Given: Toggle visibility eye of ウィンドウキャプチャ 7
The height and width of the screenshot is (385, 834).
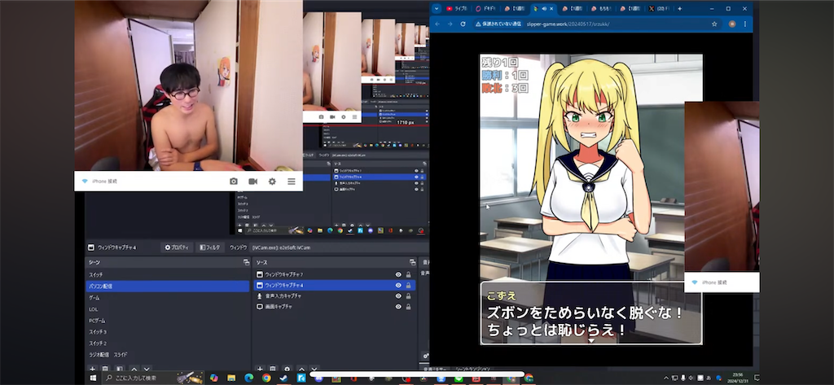Looking at the screenshot, I should [x=398, y=274].
